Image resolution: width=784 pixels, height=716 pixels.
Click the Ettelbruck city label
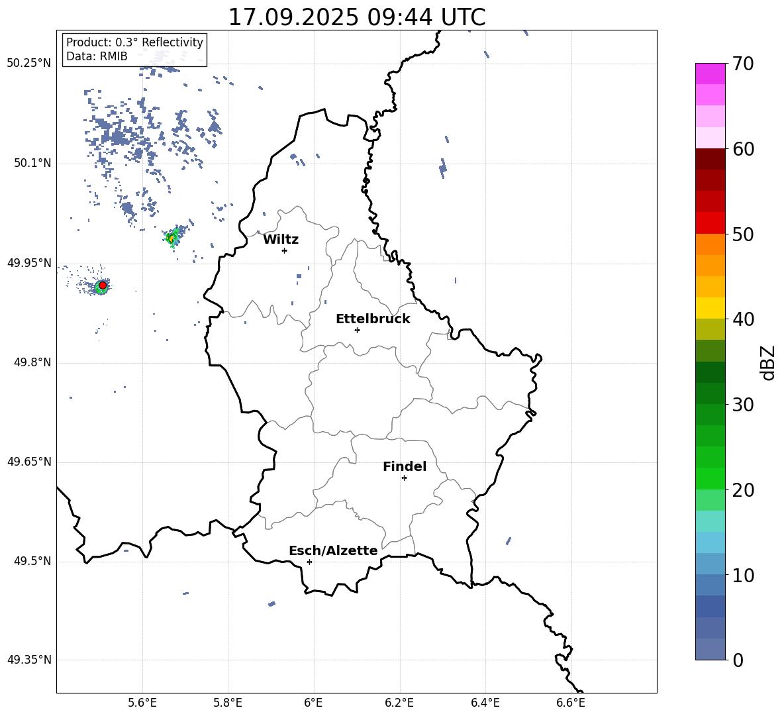373,319
